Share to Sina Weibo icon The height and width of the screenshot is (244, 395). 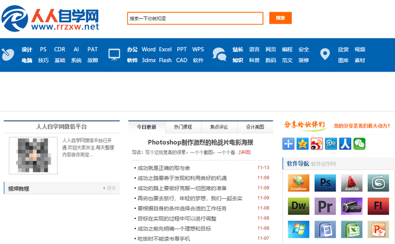pos(317,144)
